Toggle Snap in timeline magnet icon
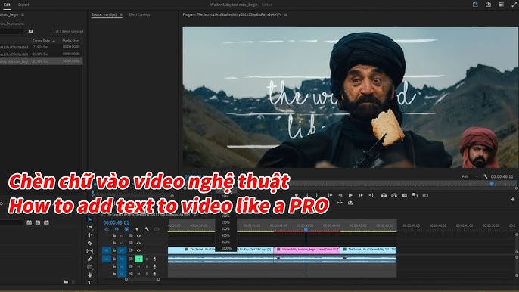Image resolution: width=519 pixels, height=292 pixels. (117, 229)
